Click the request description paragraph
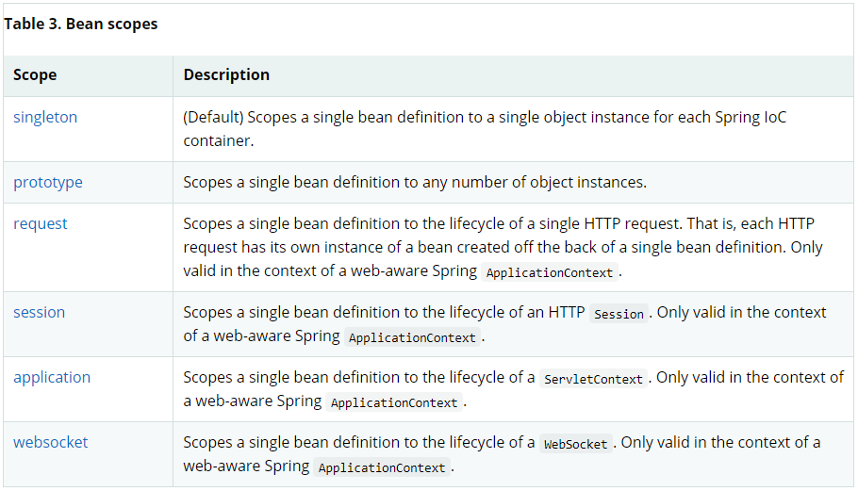858x491 pixels. 500,247
